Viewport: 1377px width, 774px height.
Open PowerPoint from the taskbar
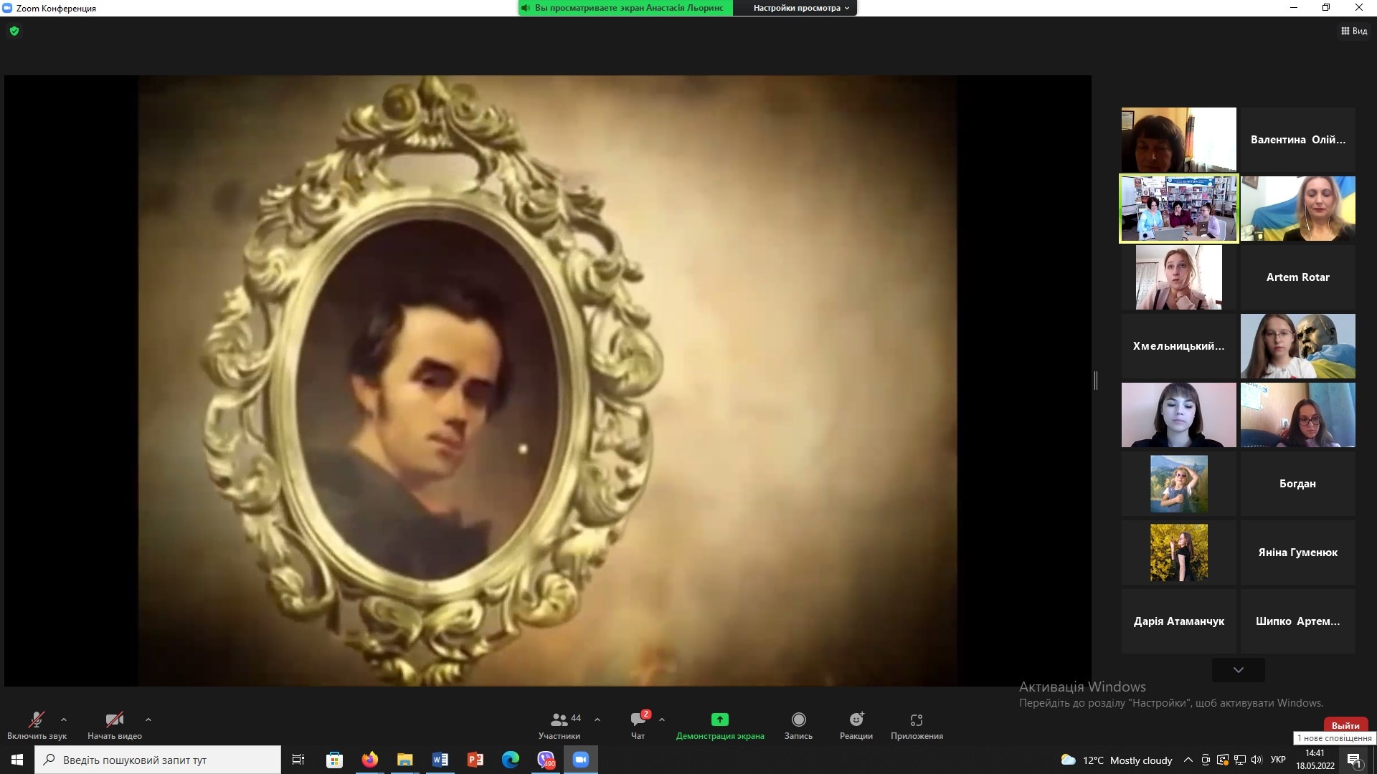tap(475, 760)
